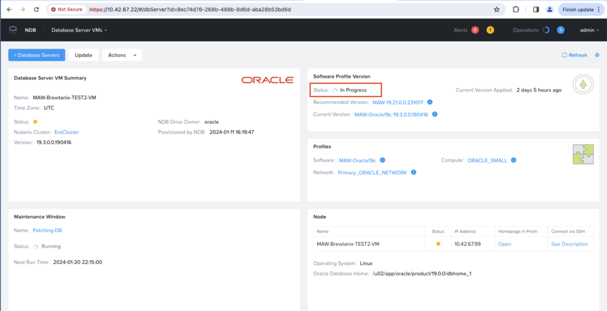Viewport: 607px width, 311px height.
Task: Click the browser forward arrow
Action: click(x=23, y=9)
